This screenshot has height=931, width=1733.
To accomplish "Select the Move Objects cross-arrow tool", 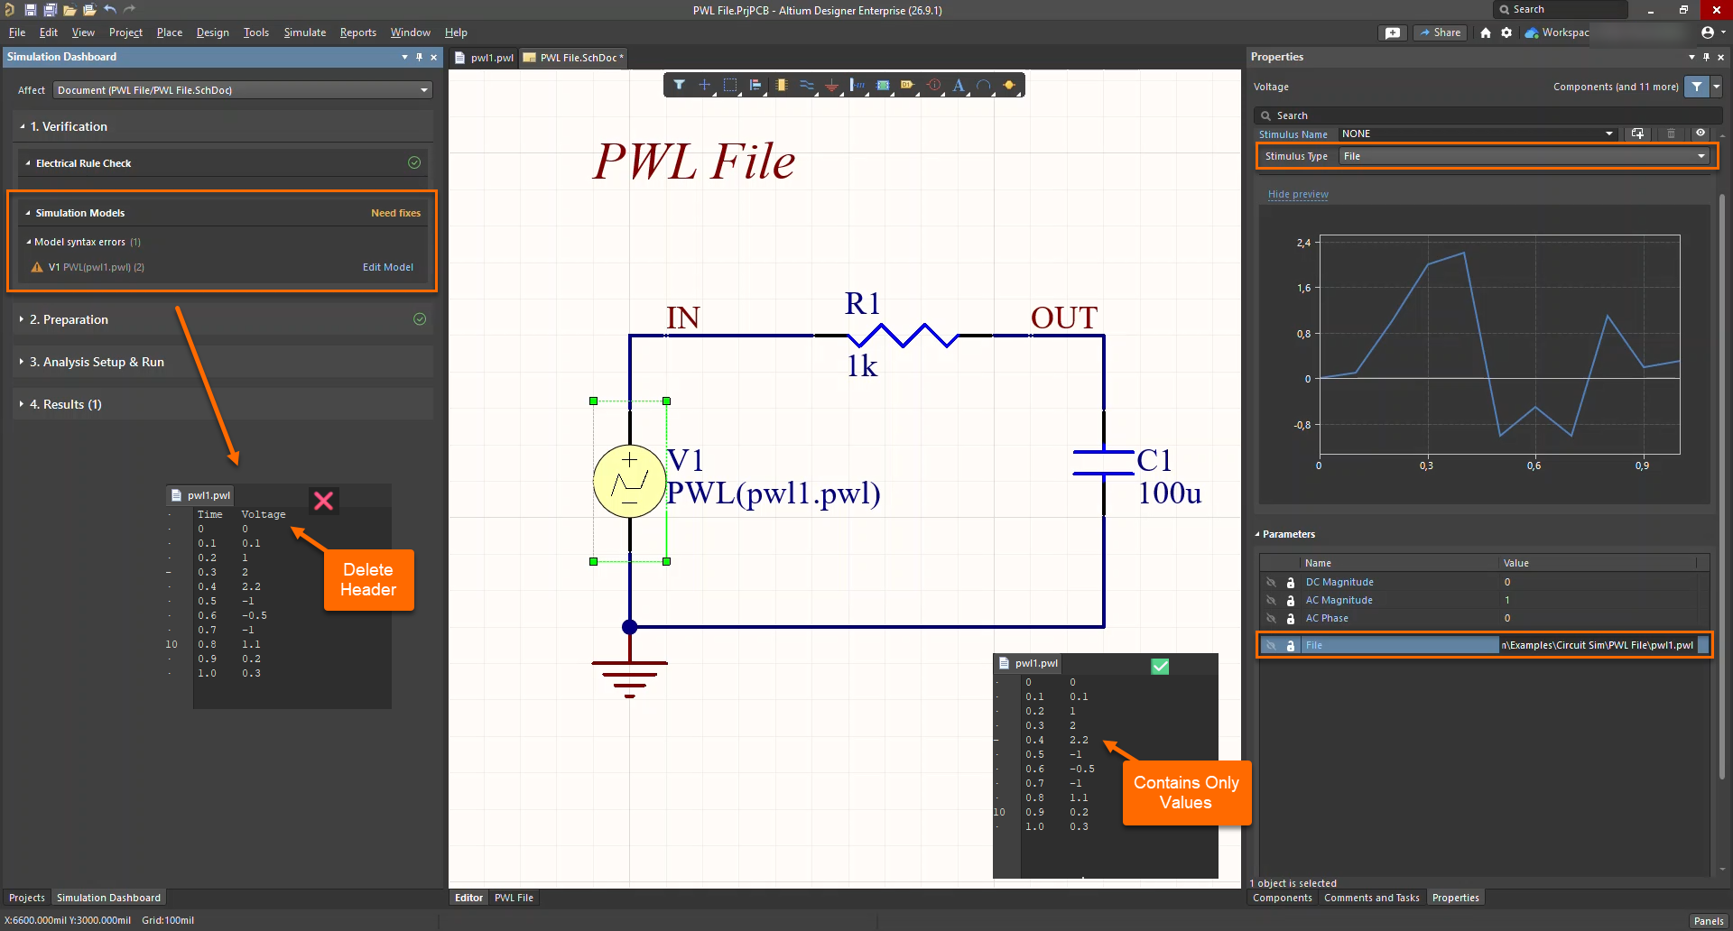I will coord(705,85).
